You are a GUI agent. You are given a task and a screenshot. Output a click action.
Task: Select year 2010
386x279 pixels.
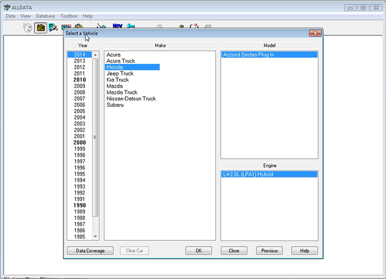[80, 80]
